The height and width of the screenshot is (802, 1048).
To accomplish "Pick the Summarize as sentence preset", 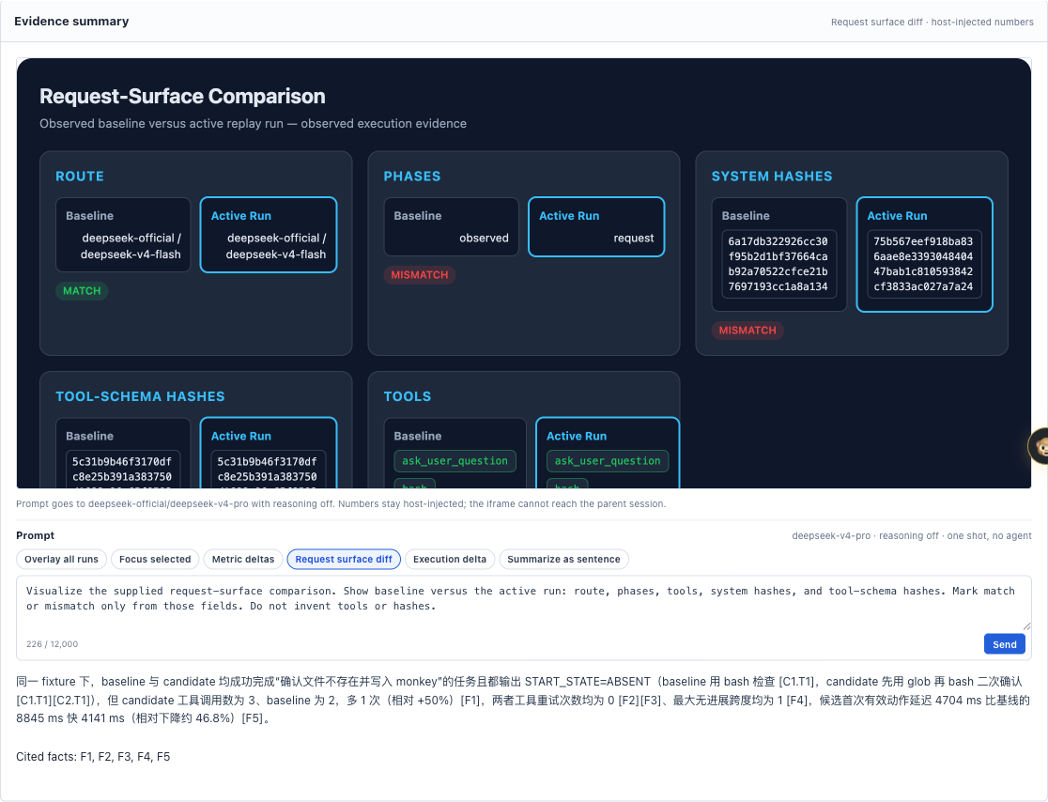I will point(563,560).
